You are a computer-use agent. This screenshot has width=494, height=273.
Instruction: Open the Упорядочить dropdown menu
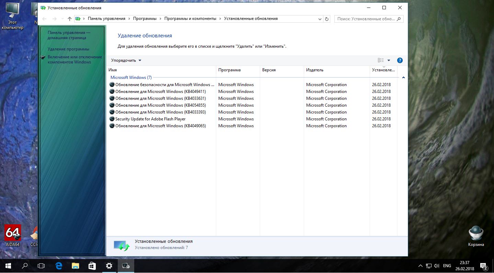point(126,60)
